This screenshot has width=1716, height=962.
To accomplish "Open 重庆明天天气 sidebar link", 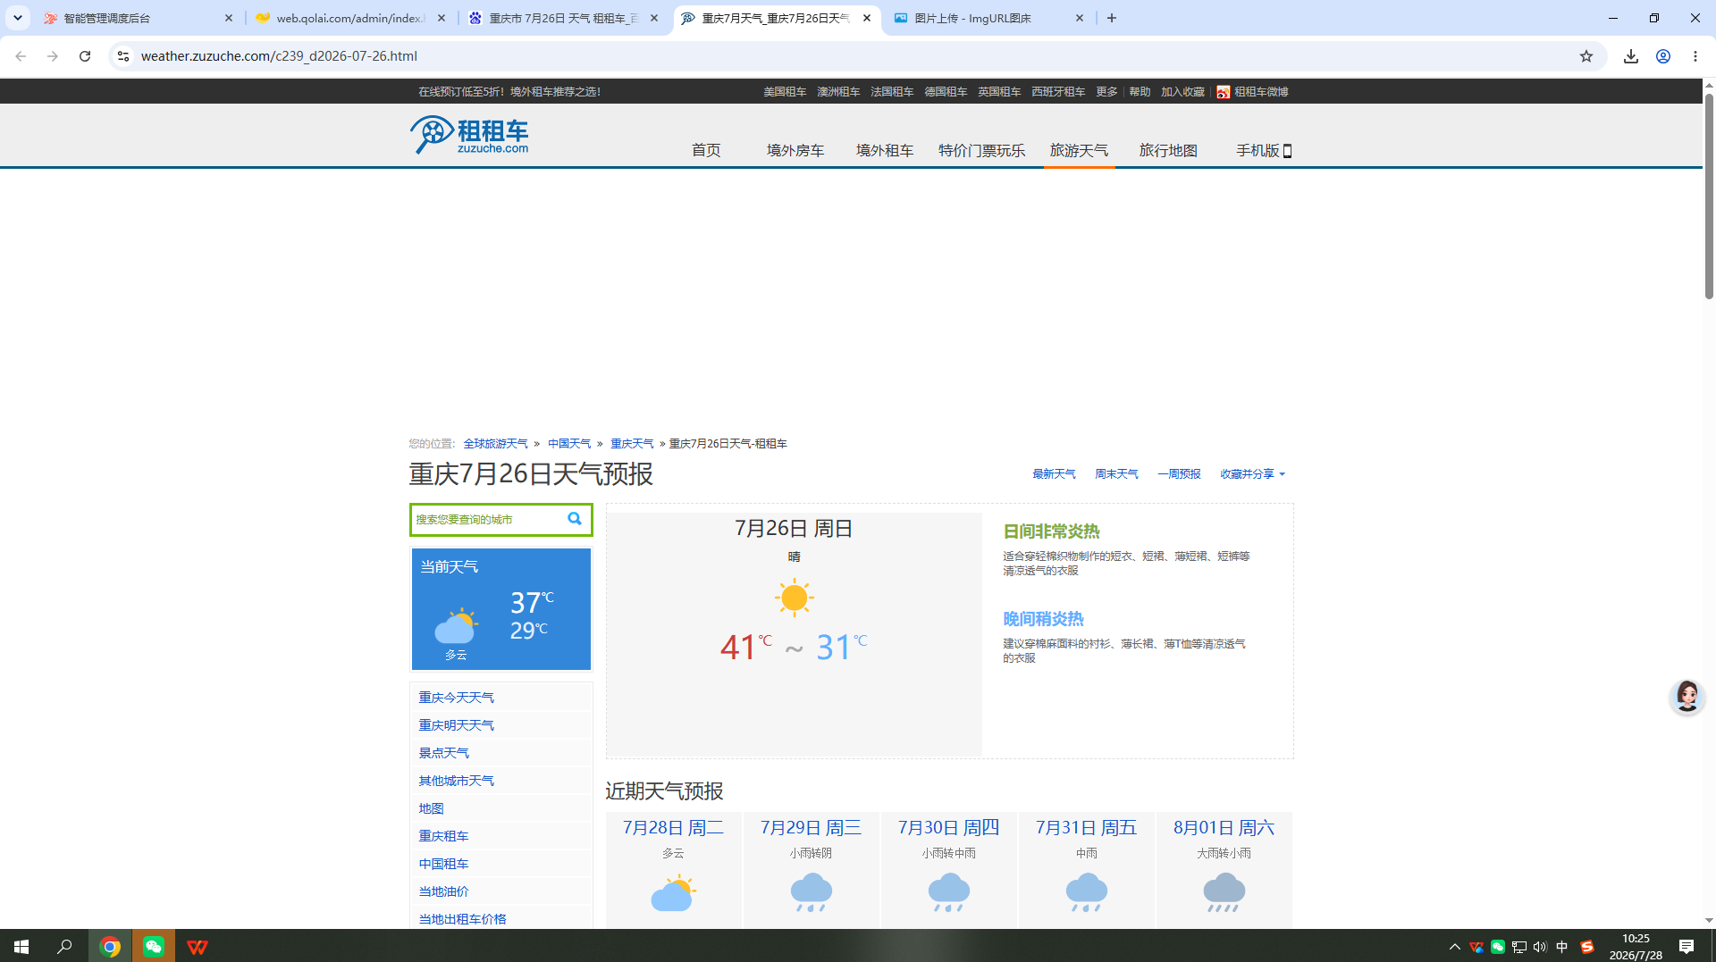I will point(456,725).
